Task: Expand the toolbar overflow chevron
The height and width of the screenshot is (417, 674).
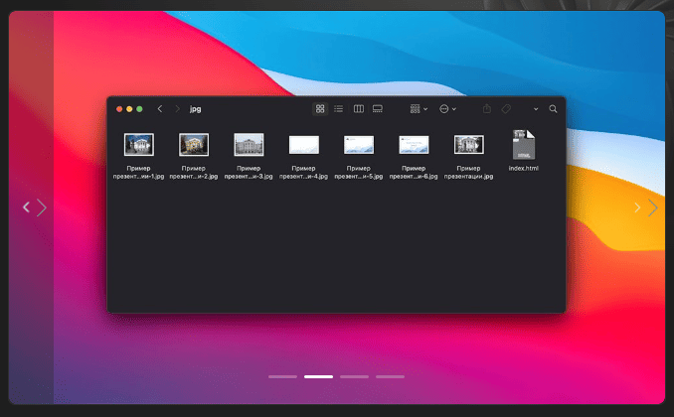Action: (536, 109)
